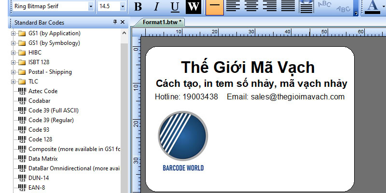Close the Standard Bar Codes panel
The height and width of the screenshot is (193, 386).
click(123, 22)
